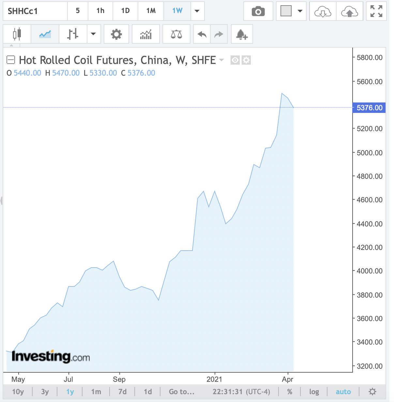Enter fullscreen chart mode
394x402 pixels.
(376, 11)
